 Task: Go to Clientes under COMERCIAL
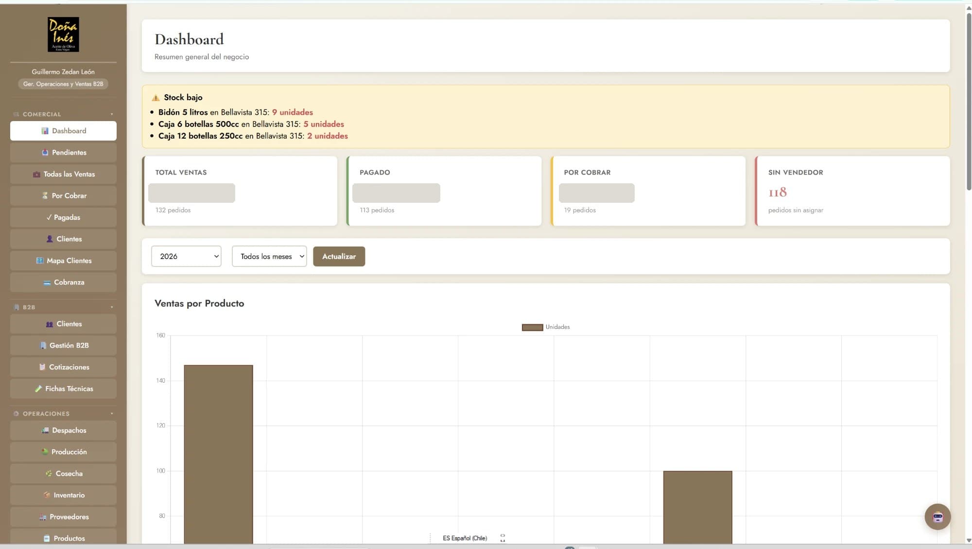[x=63, y=239]
